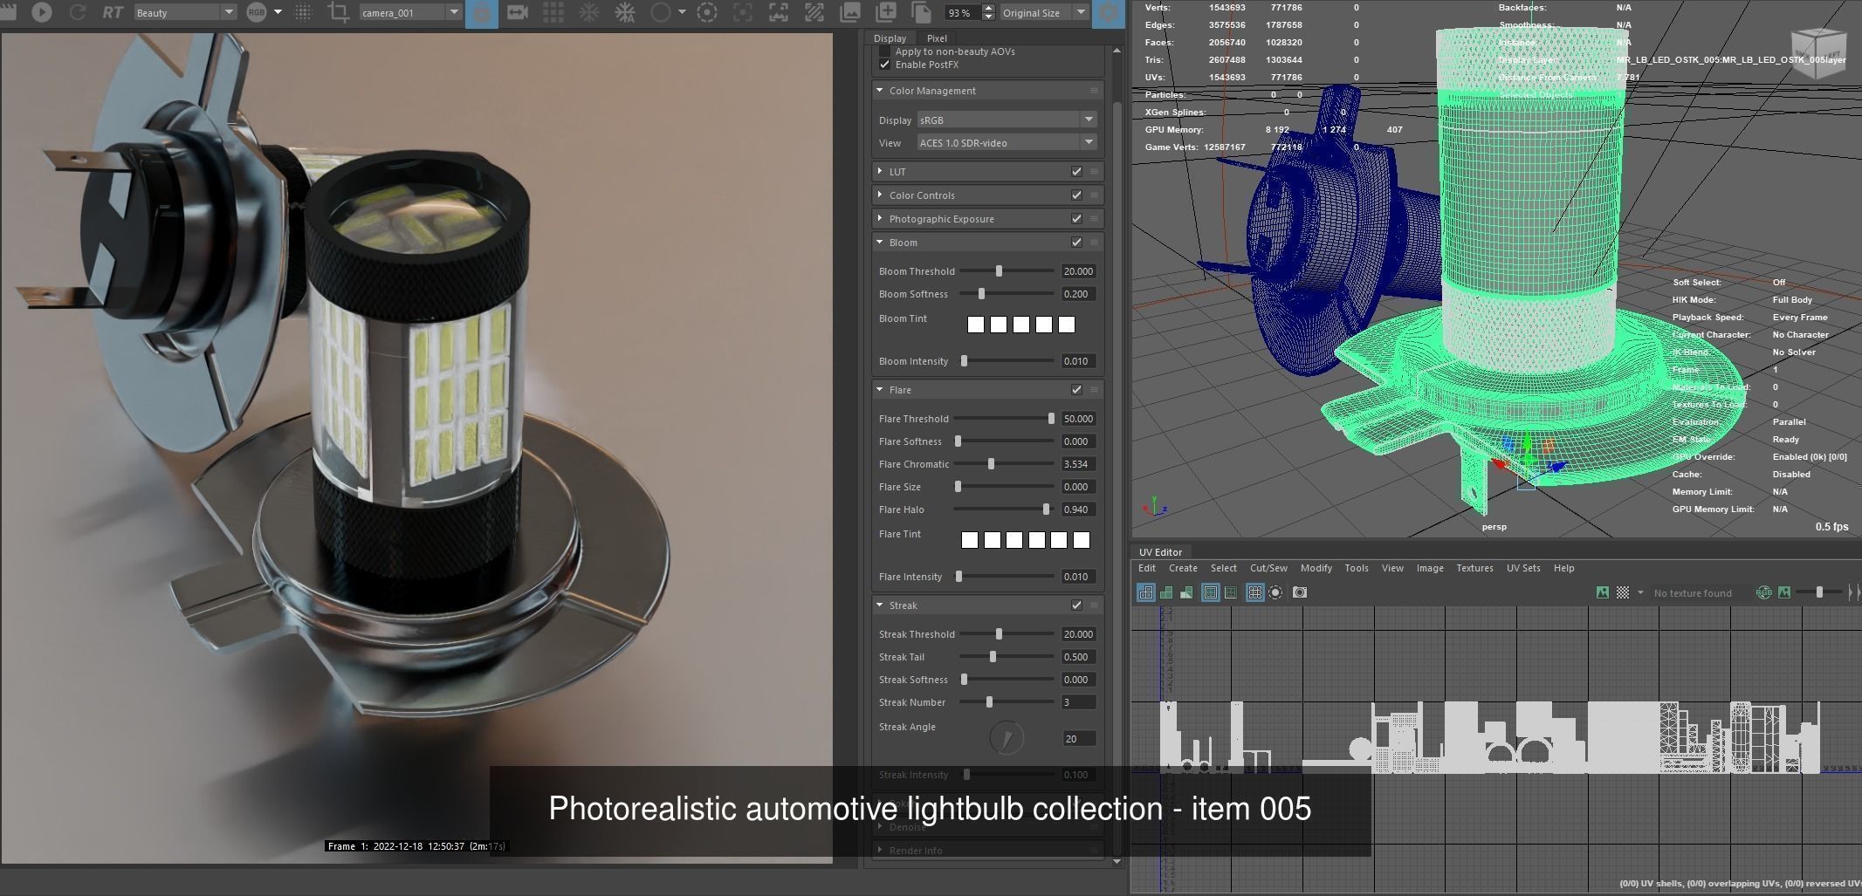Click the diagonal hatch region icon
This screenshot has height=896, width=1862.
point(814,12)
